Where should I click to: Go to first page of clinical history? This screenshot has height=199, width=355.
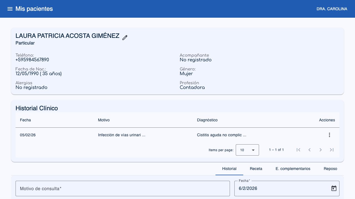(x=298, y=150)
